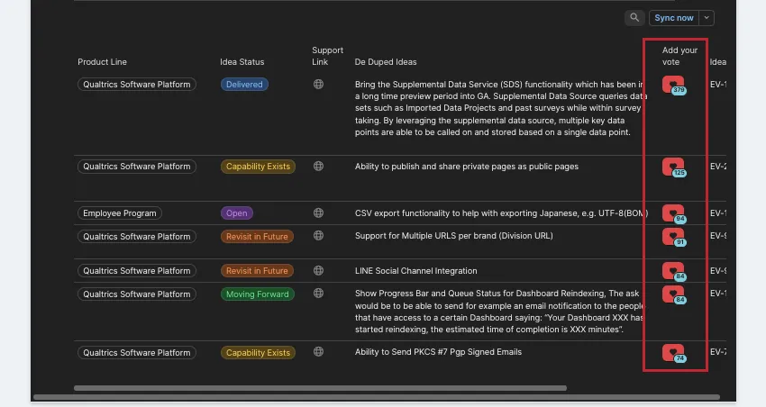Click heart vote for LINE Social Channel

(x=672, y=270)
